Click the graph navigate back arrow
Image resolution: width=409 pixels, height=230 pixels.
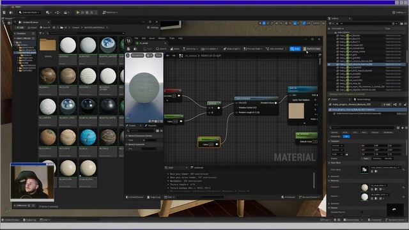click(x=167, y=56)
